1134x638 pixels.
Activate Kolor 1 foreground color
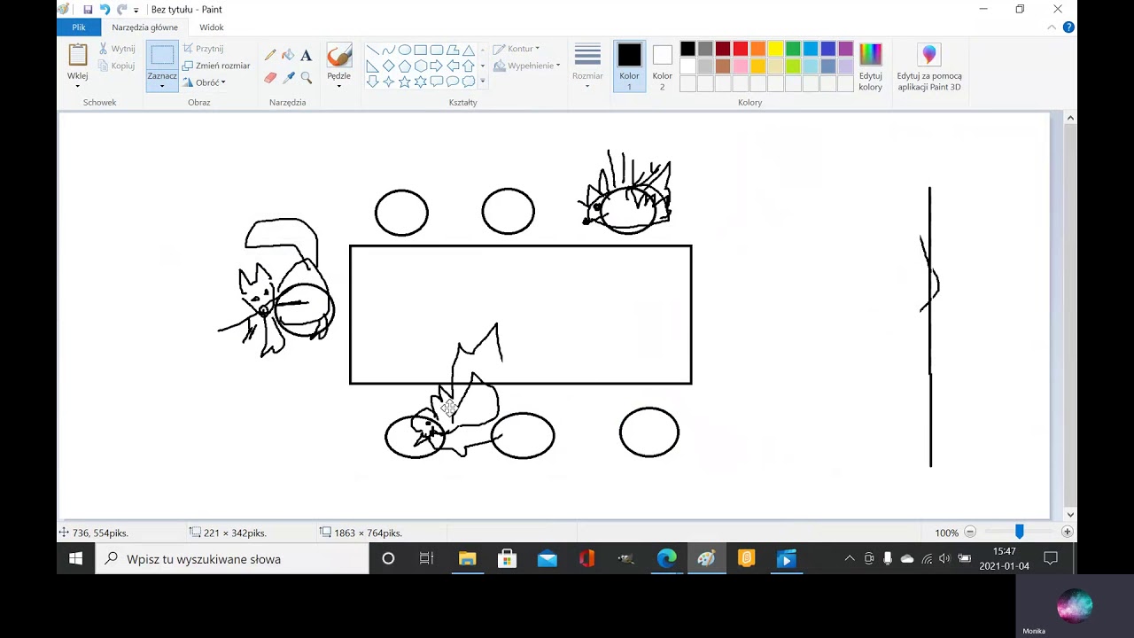point(629,66)
